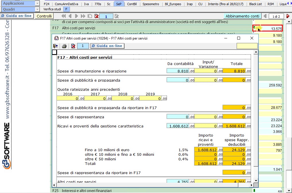Viewport: 292px width, 193px height.
Task: Open the Applicazioni dropdown
Action: point(37,4)
